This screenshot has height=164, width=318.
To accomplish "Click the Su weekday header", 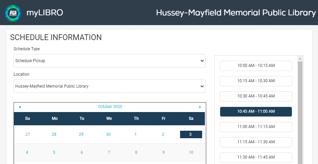I will 28,119.
